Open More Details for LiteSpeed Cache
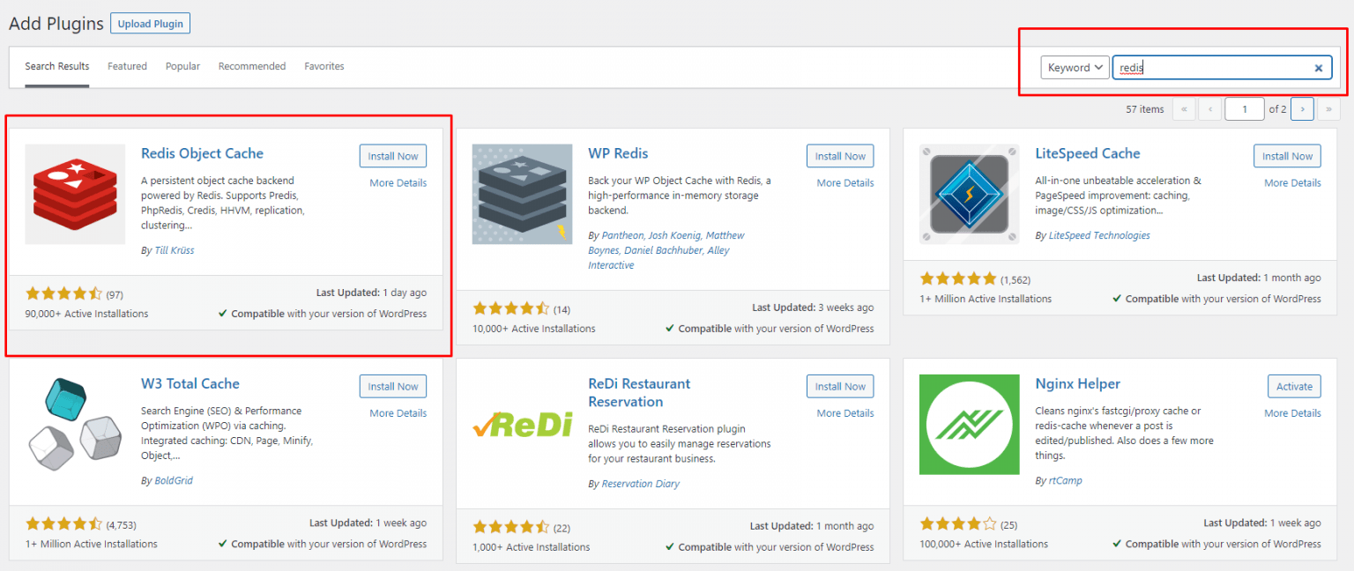 [x=1292, y=182]
